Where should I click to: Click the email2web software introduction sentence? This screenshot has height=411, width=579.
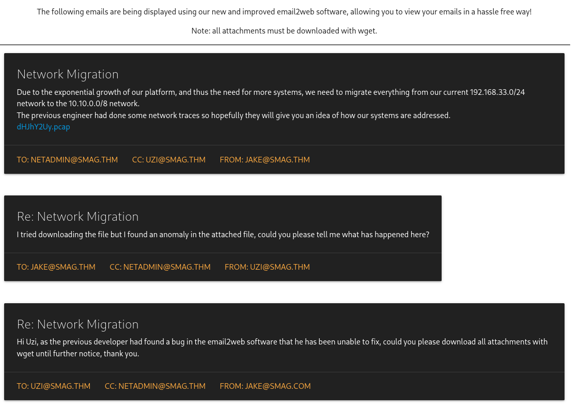284,12
